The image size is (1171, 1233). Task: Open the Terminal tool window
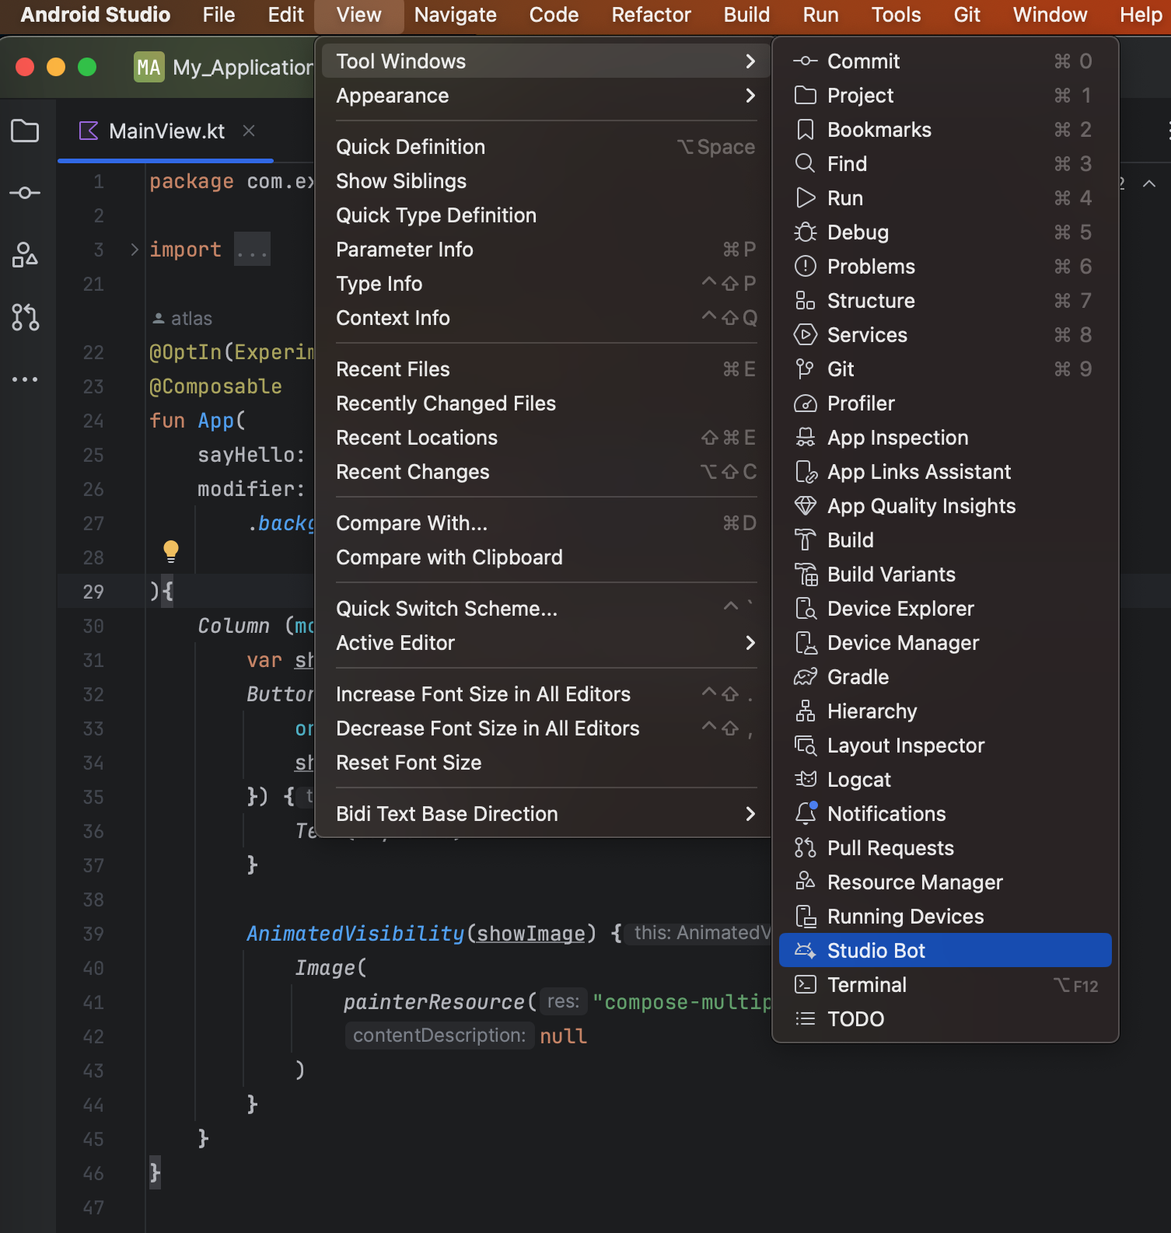click(945, 984)
